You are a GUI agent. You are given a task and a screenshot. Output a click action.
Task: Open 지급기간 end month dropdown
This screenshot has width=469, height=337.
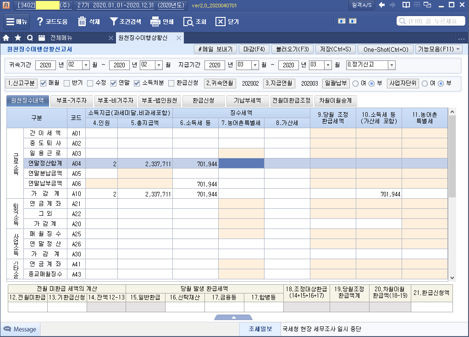(x=328, y=65)
